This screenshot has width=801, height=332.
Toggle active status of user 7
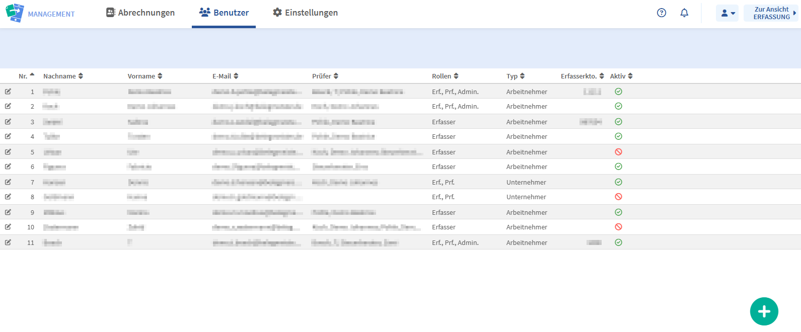point(619,182)
